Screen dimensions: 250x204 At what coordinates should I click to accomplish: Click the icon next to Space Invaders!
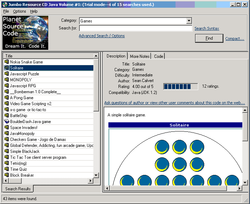(x=7, y=128)
